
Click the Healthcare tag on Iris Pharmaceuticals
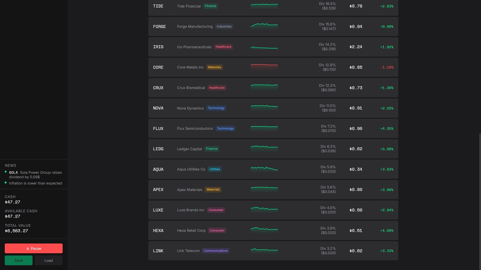coord(223,47)
